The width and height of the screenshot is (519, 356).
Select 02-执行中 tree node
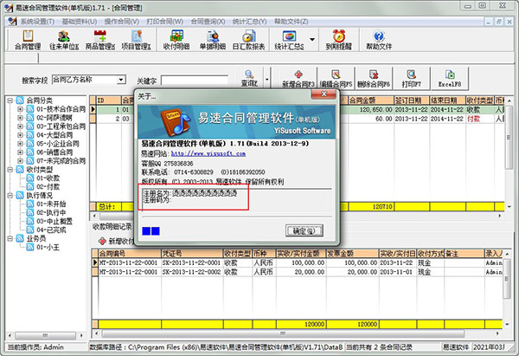pyautogui.click(x=51, y=212)
